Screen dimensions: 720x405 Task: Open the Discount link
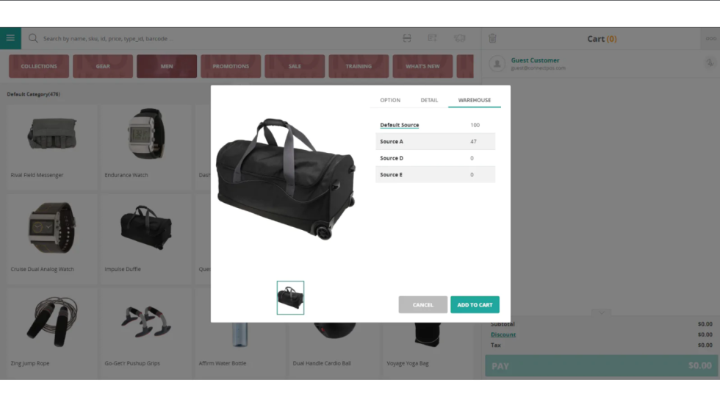coord(503,334)
